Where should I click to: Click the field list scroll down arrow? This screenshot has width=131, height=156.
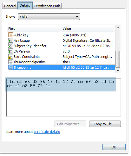pos(118,71)
